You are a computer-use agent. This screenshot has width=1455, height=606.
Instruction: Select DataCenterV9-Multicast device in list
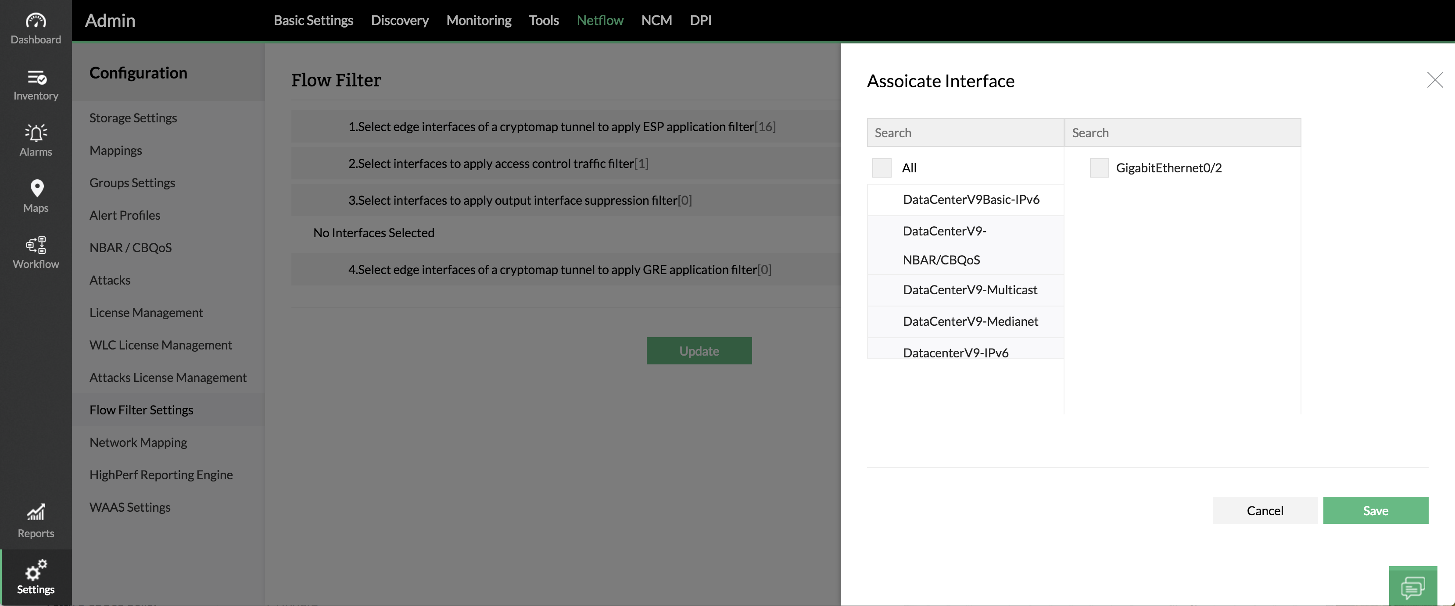970,290
